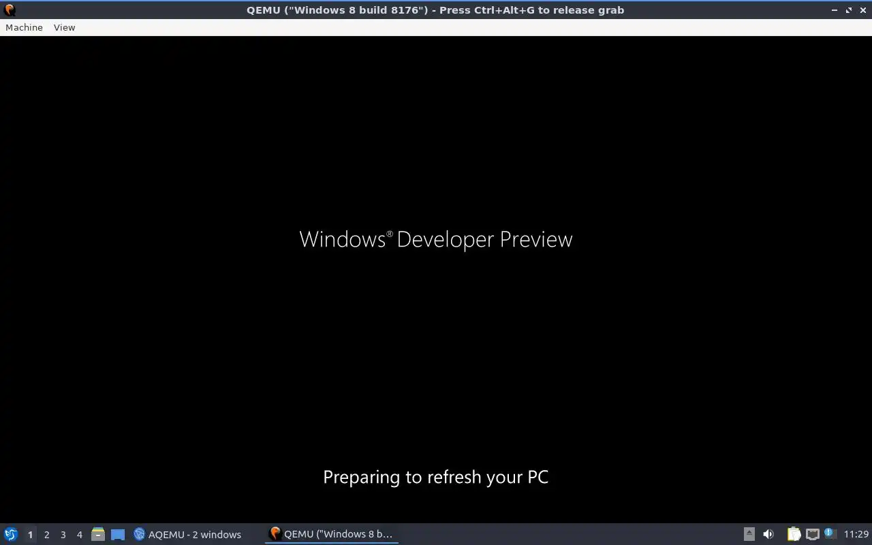Click the Windows Developer Preview text
872x545 pixels.
[436, 240]
